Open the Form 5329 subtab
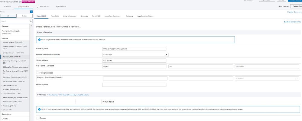The width and height of the screenshot is (302, 121). pos(96,16)
